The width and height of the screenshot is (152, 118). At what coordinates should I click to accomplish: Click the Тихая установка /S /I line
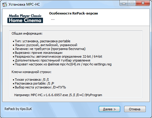tap(31, 80)
